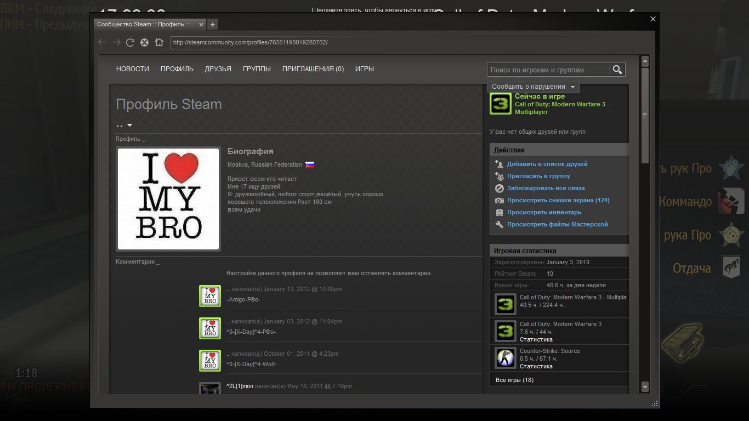
Task: Open the ГРУППЫ menu item
Action: 257,69
